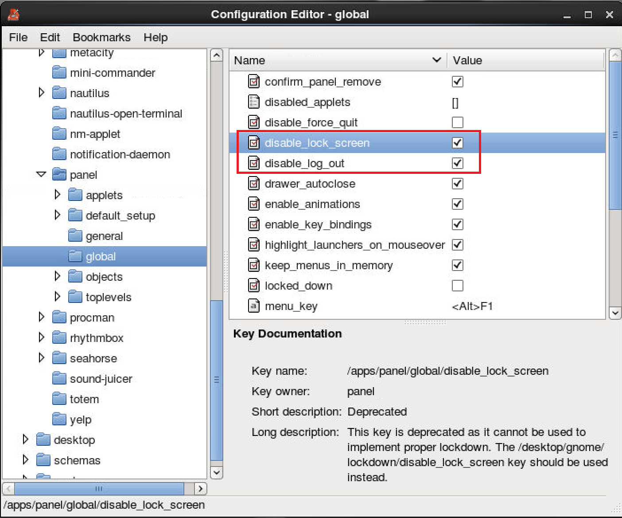Click the open panel folder icon

pos(59,174)
